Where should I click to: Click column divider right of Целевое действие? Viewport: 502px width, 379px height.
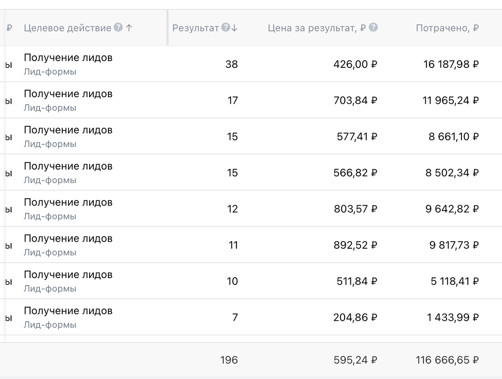tap(167, 28)
